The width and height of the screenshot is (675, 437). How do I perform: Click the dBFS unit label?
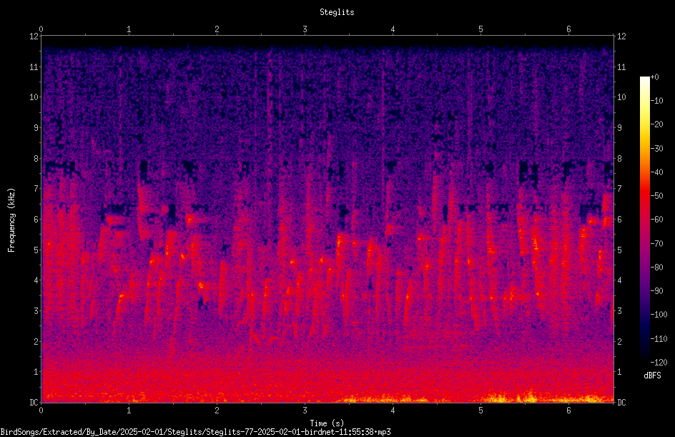click(652, 375)
